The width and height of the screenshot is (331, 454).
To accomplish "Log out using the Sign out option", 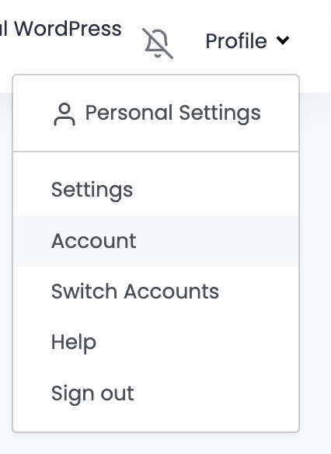I will [x=156, y=393].
